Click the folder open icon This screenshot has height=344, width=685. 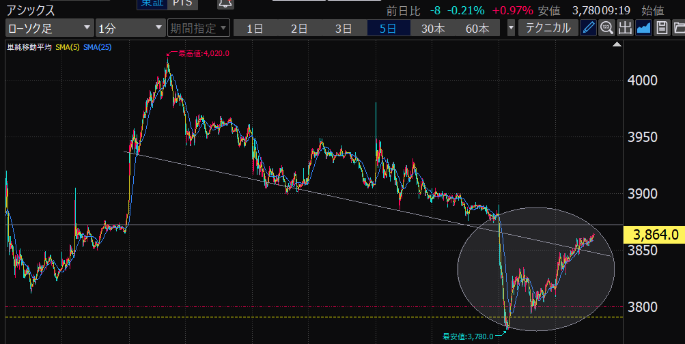click(678, 28)
